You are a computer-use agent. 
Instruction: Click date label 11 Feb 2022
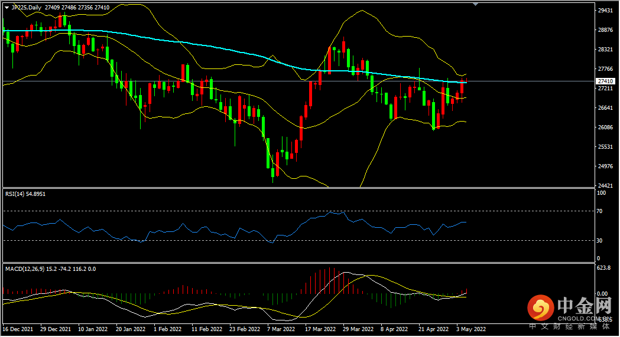(x=207, y=329)
